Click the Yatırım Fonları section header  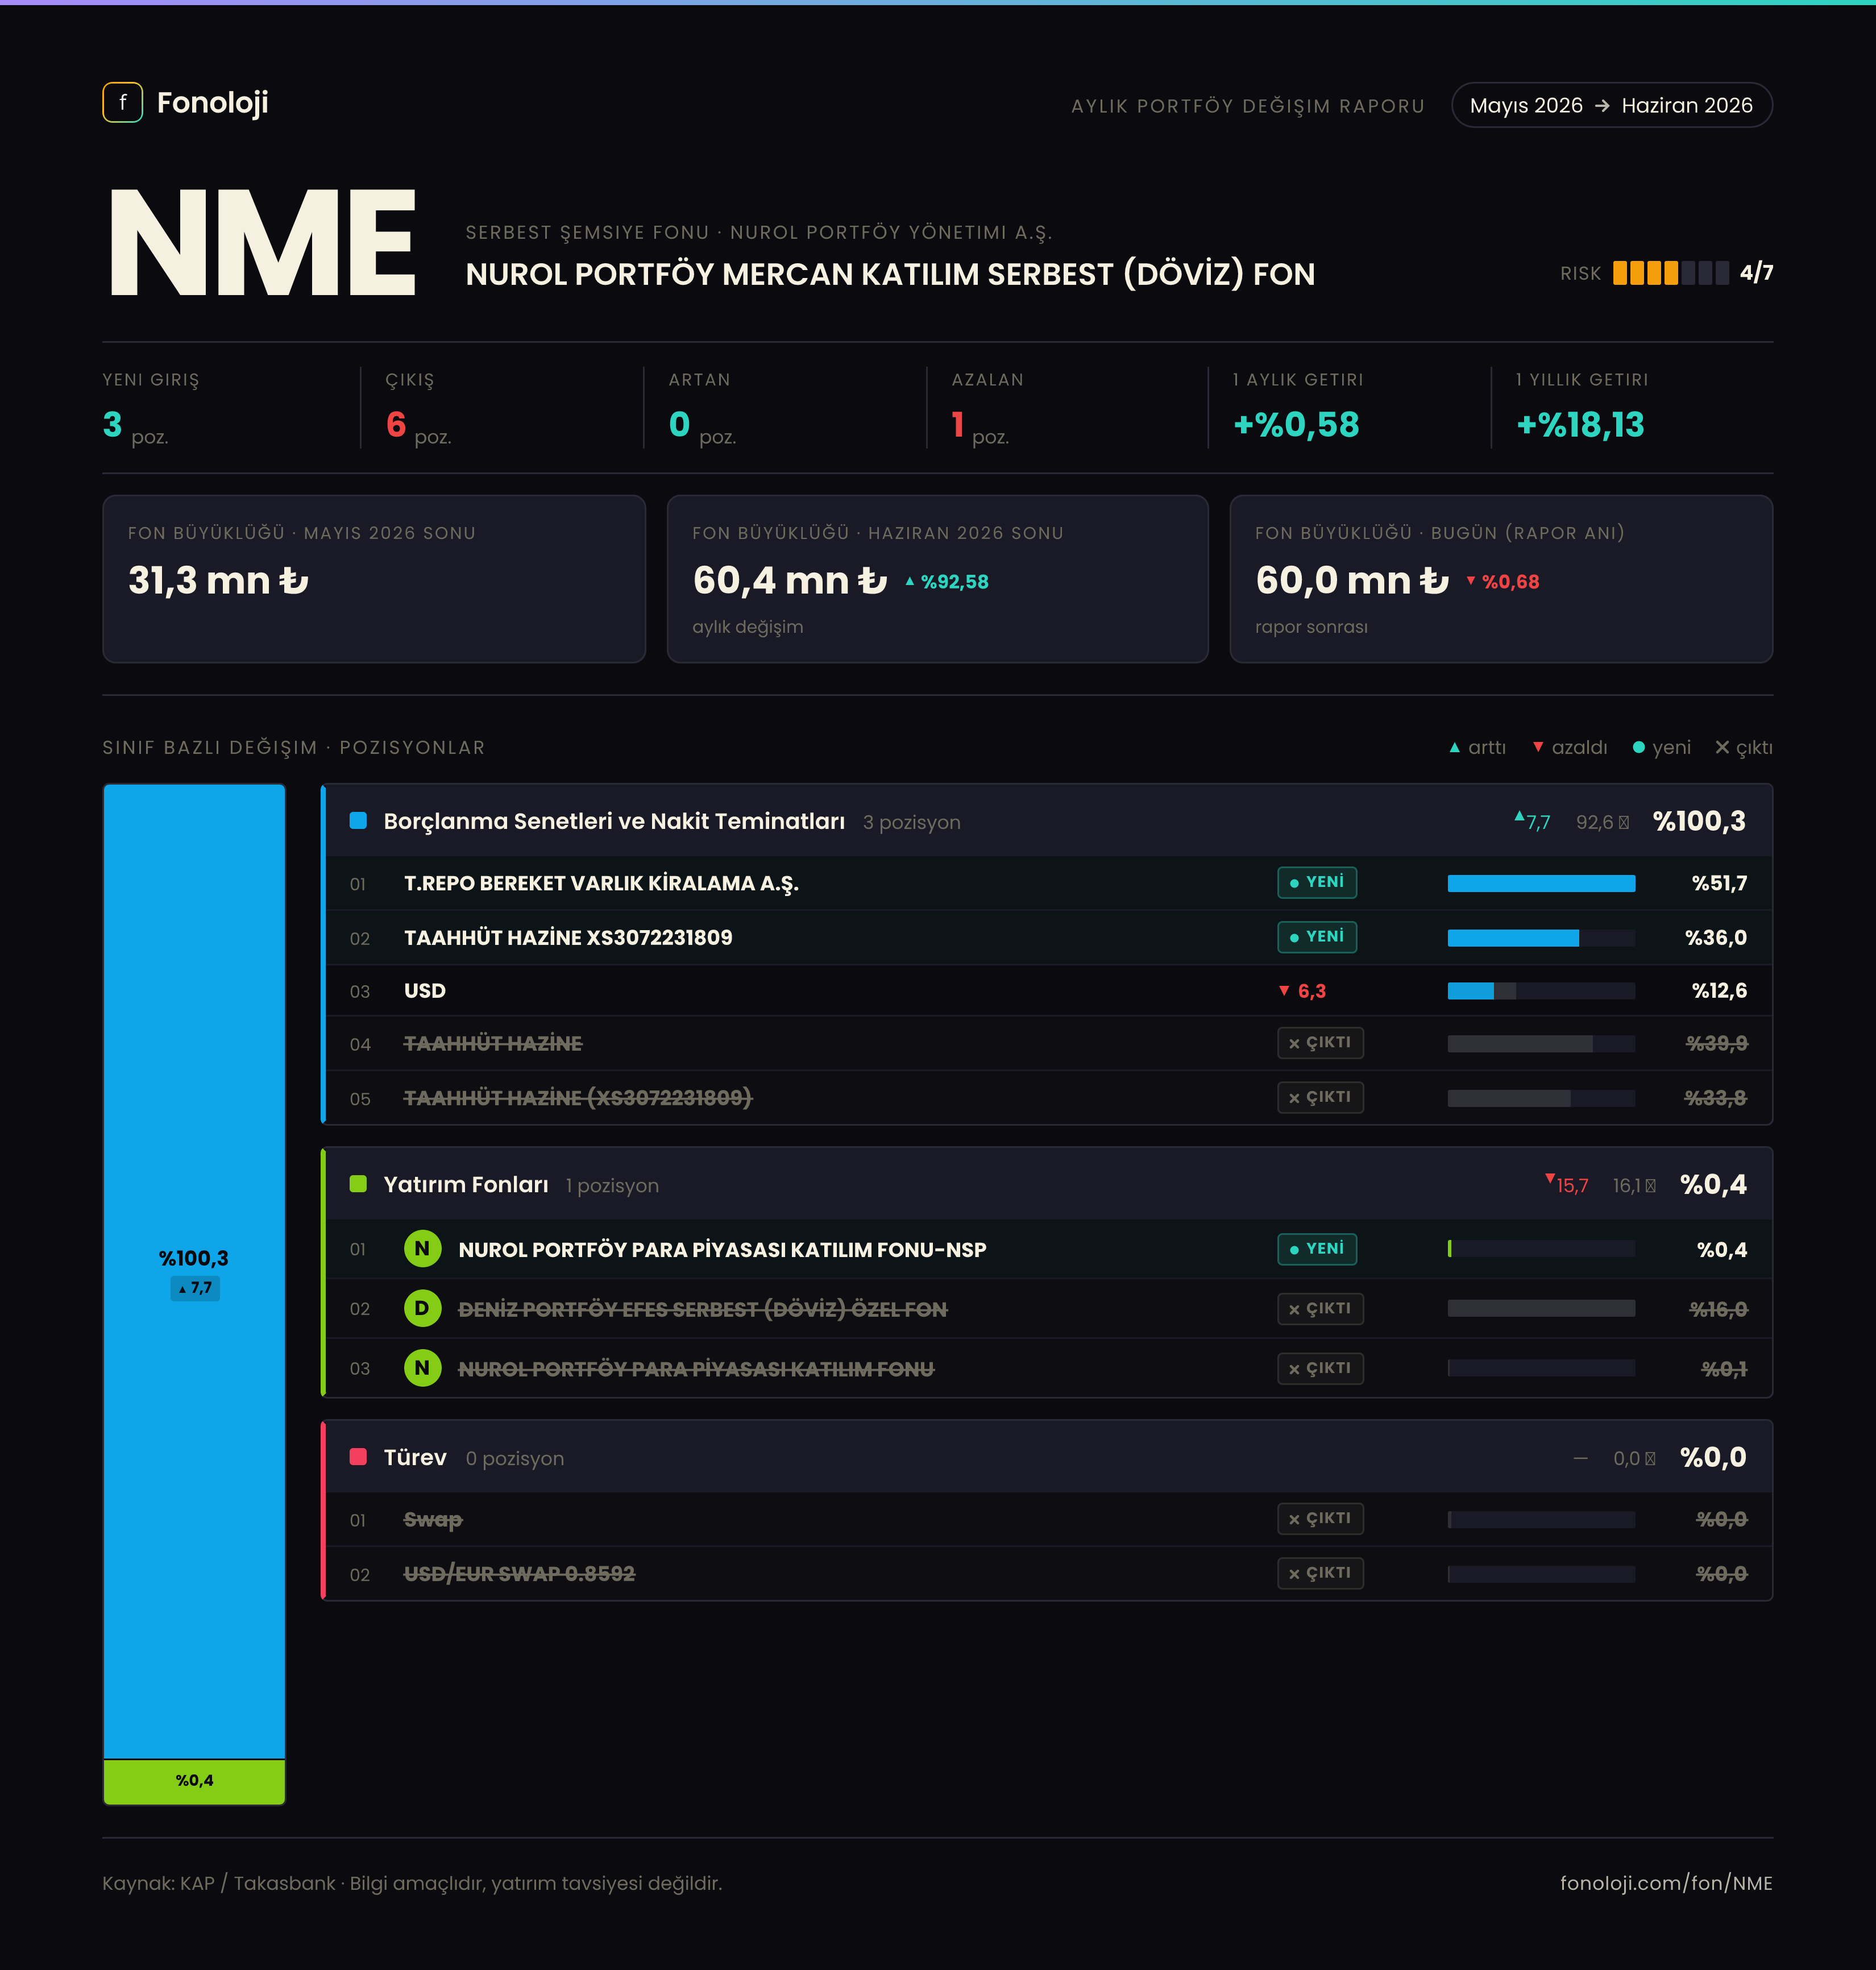point(1047,1184)
